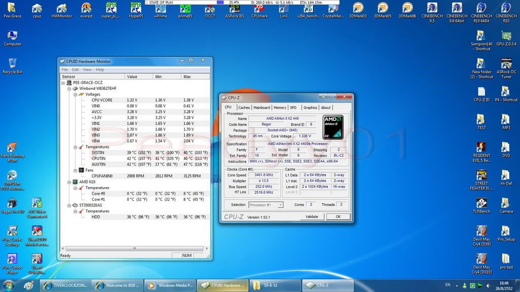
Task: Open the Recycle Bin
Action: point(12,66)
